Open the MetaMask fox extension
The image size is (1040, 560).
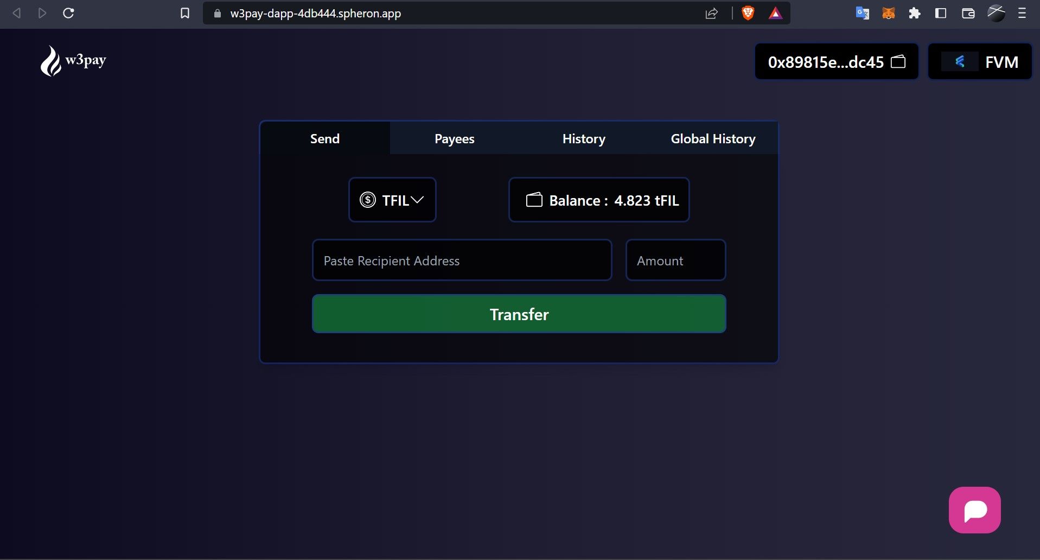coord(889,13)
